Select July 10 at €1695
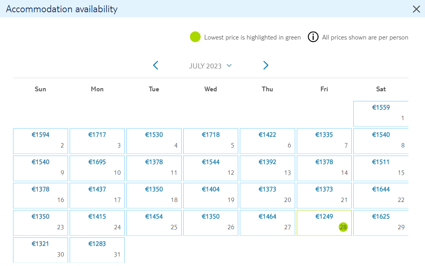The width and height of the screenshot is (425, 266). click(x=97, y=168)
